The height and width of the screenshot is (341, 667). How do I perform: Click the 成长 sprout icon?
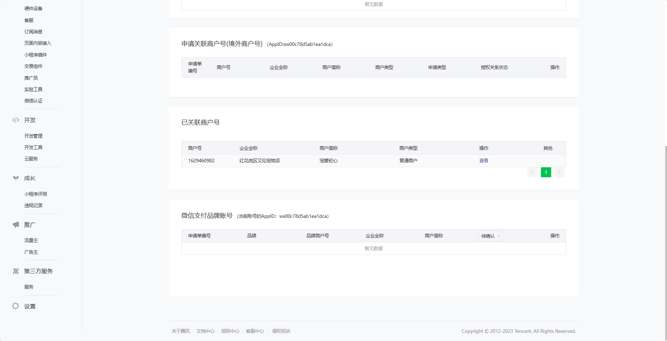pos(16,178)
